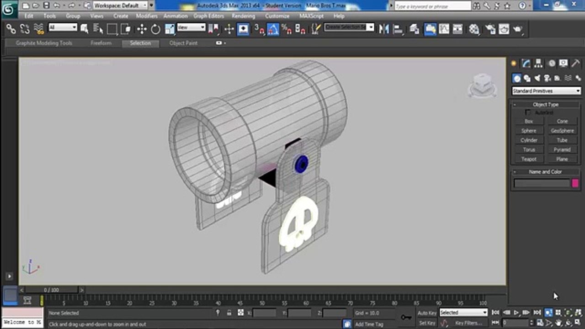This screenshot has height=329, width=585.
Task: Open the Edit menu
Action: [29, 16]
